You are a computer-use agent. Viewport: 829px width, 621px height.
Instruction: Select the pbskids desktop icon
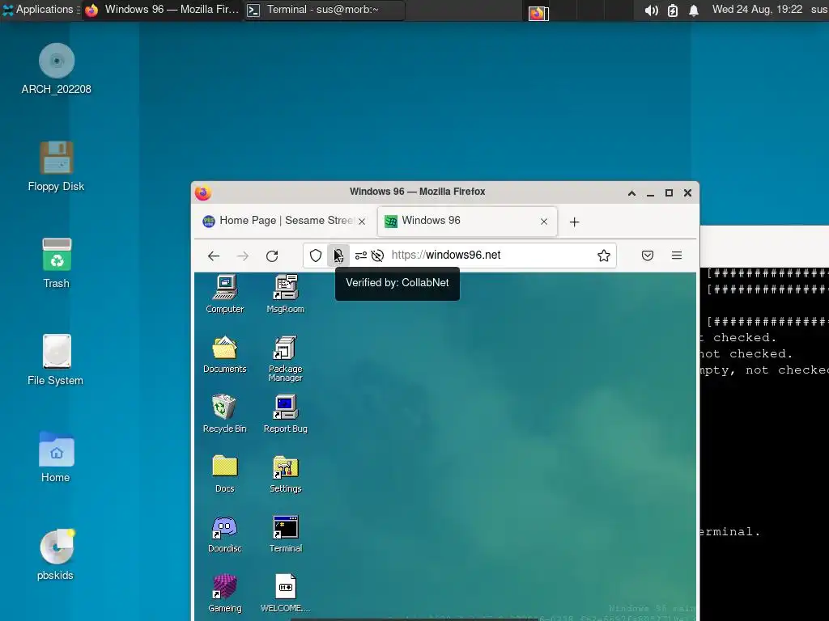[56, 555]
